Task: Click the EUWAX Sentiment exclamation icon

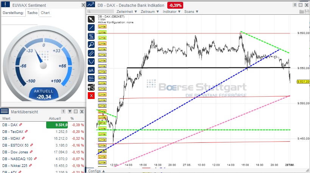Action: (5, 5)
